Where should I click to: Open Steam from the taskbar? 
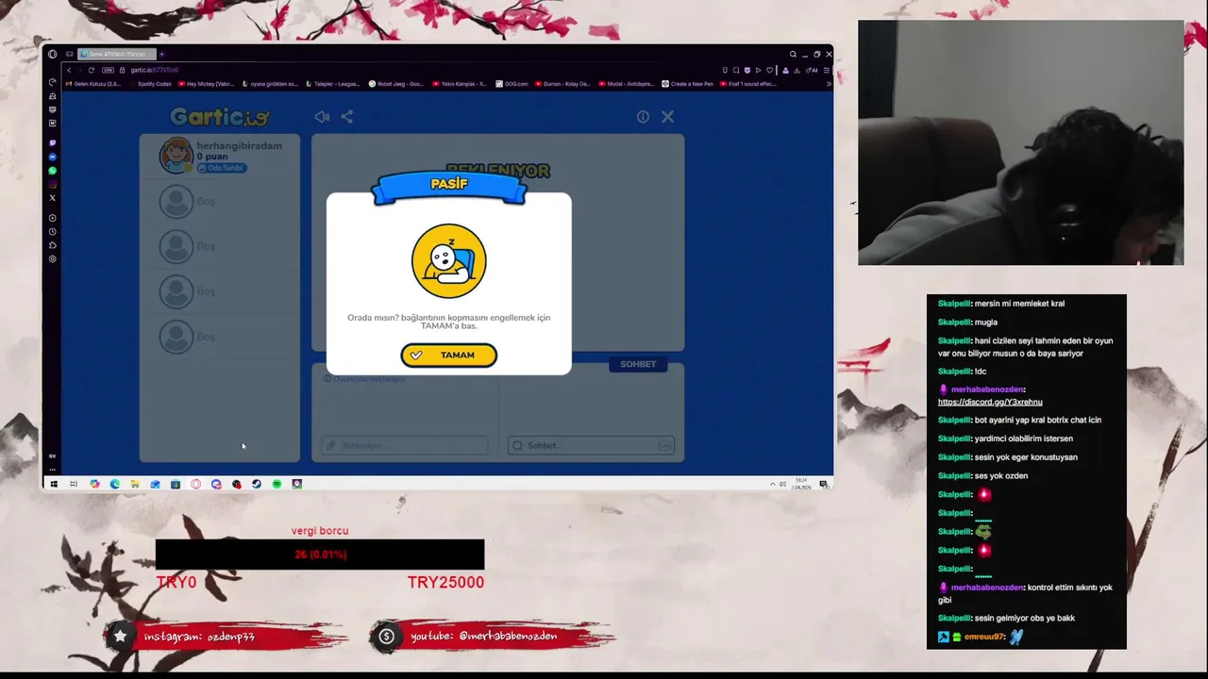click(257, 484)
